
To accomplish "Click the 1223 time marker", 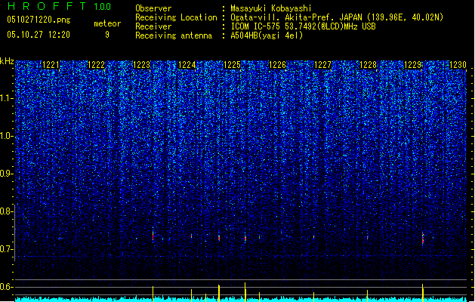I will pyautogui.click(x=141, y=65).
